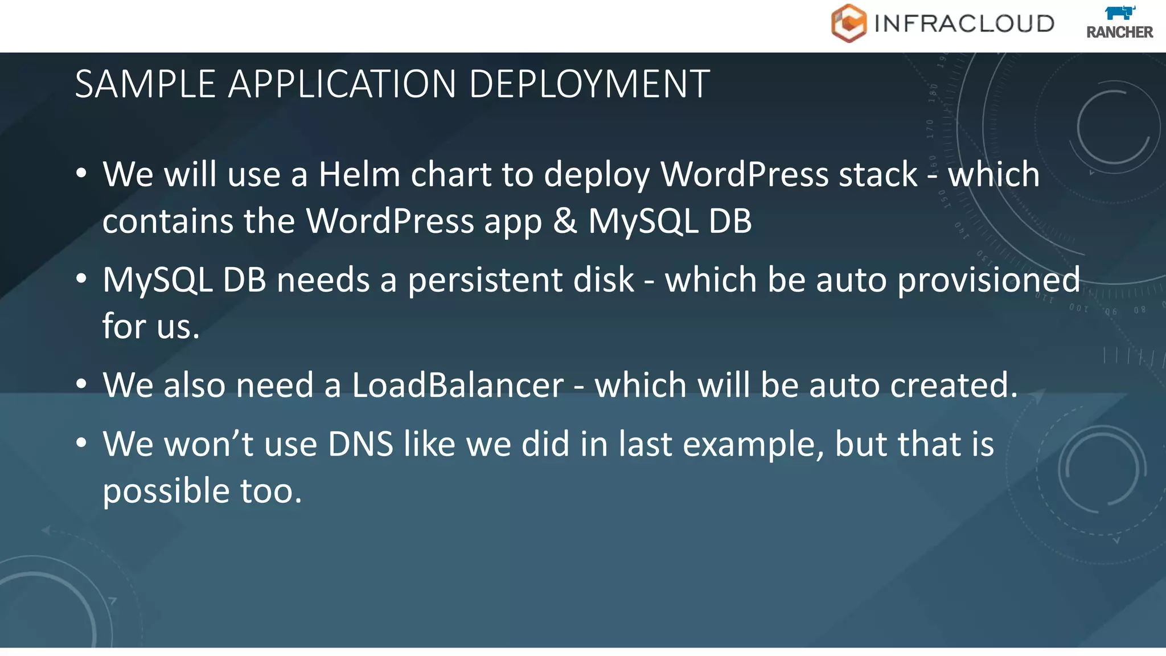Click the first bullet point marker

click(x=81, y=173)
